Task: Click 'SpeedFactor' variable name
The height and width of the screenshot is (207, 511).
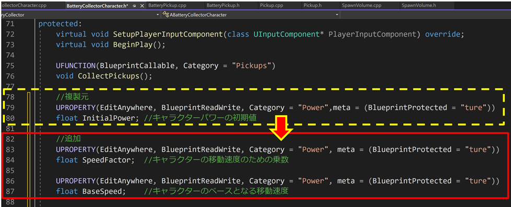Action: 106,160
